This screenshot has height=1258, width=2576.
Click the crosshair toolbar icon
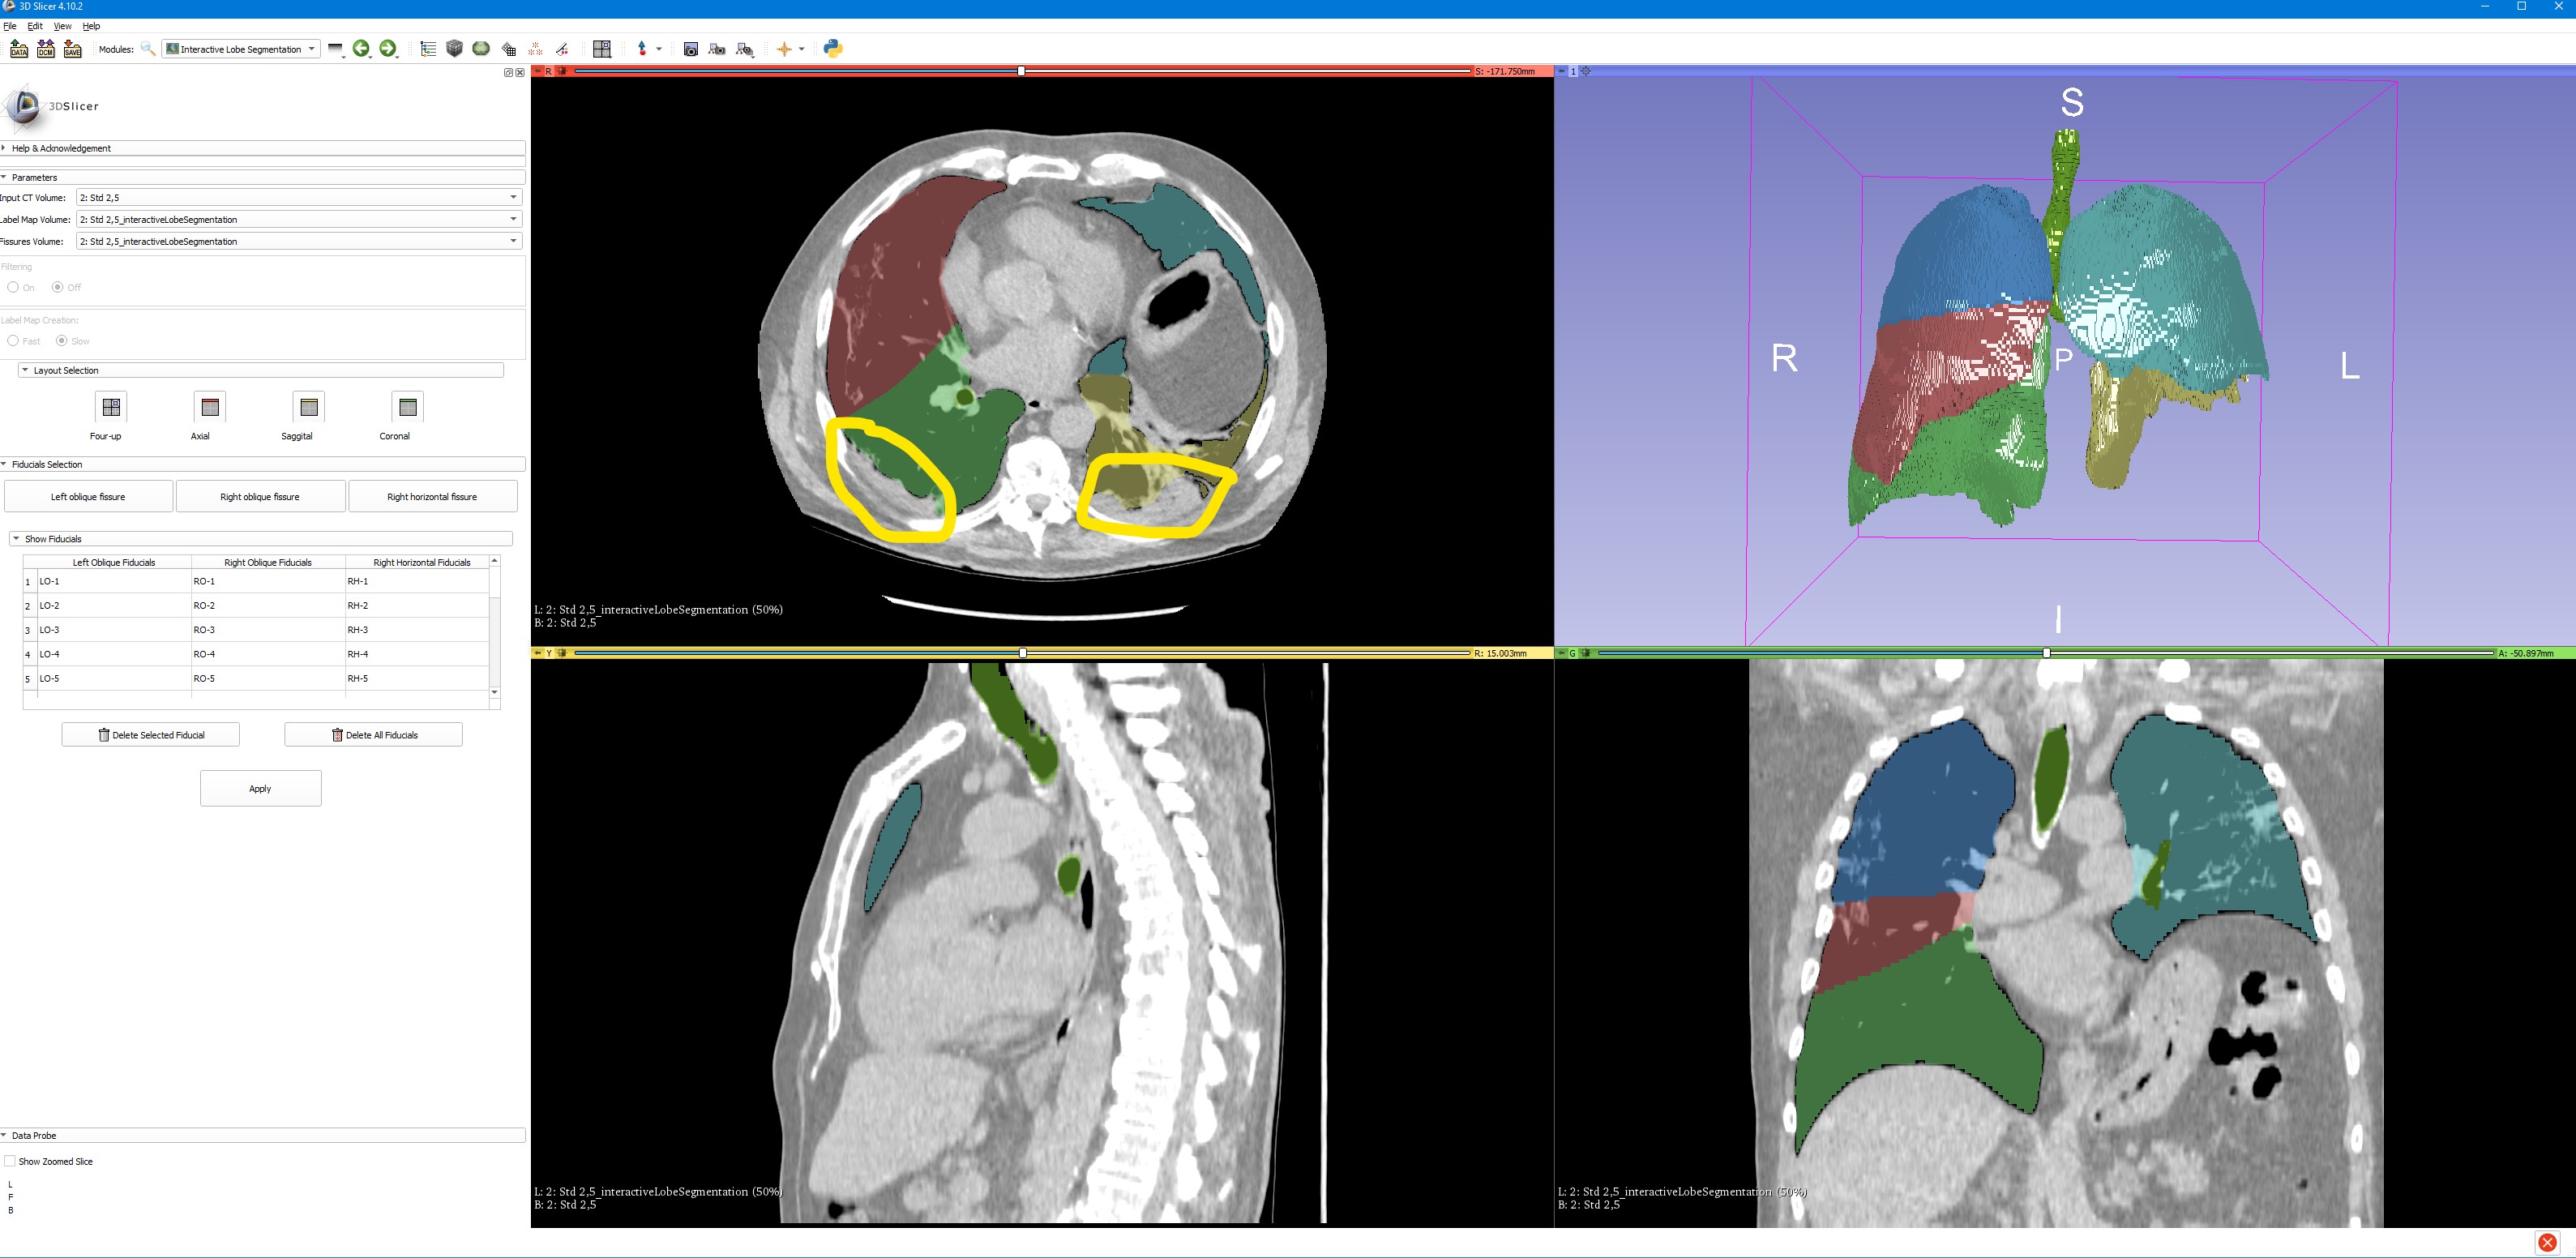[x=784, y=49]
